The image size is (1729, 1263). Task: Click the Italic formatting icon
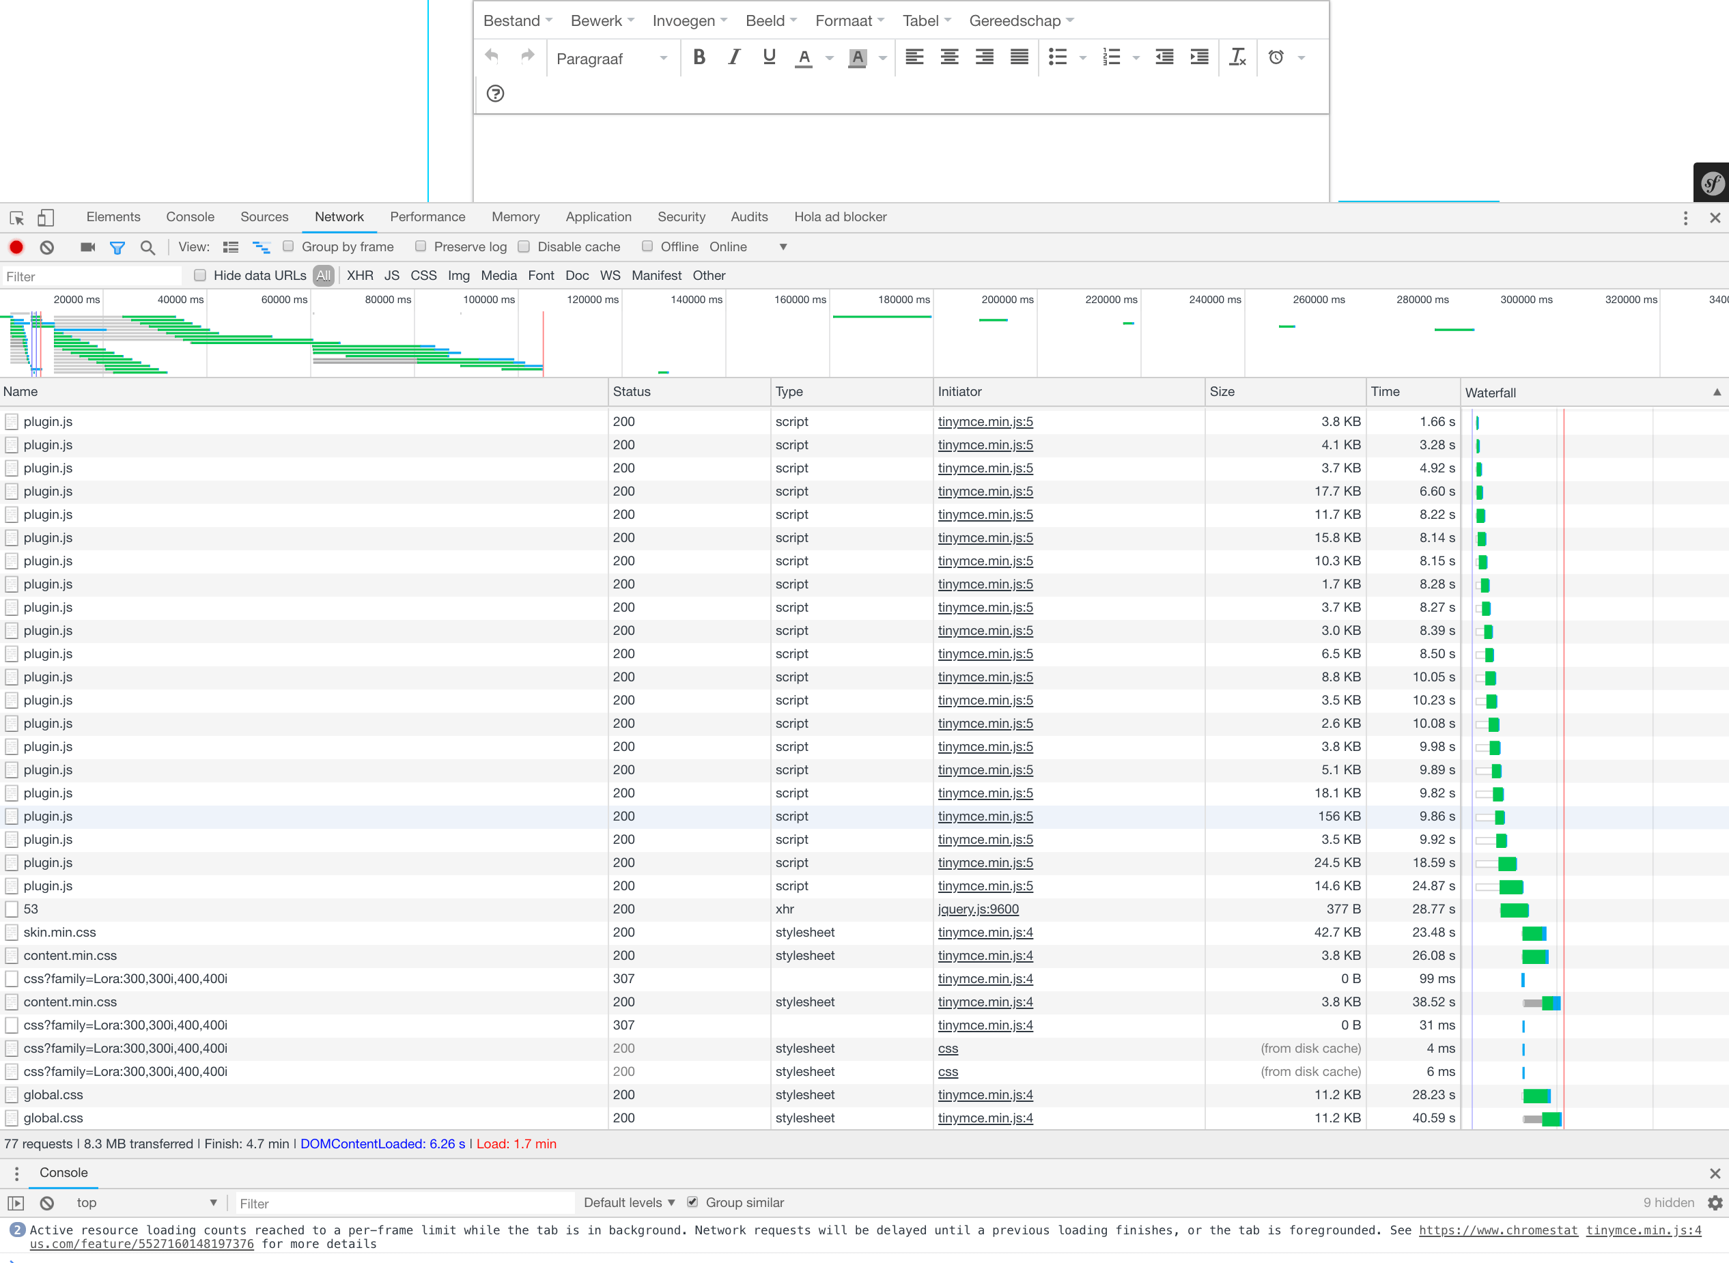pyautogui.click(x=734, y=57)
